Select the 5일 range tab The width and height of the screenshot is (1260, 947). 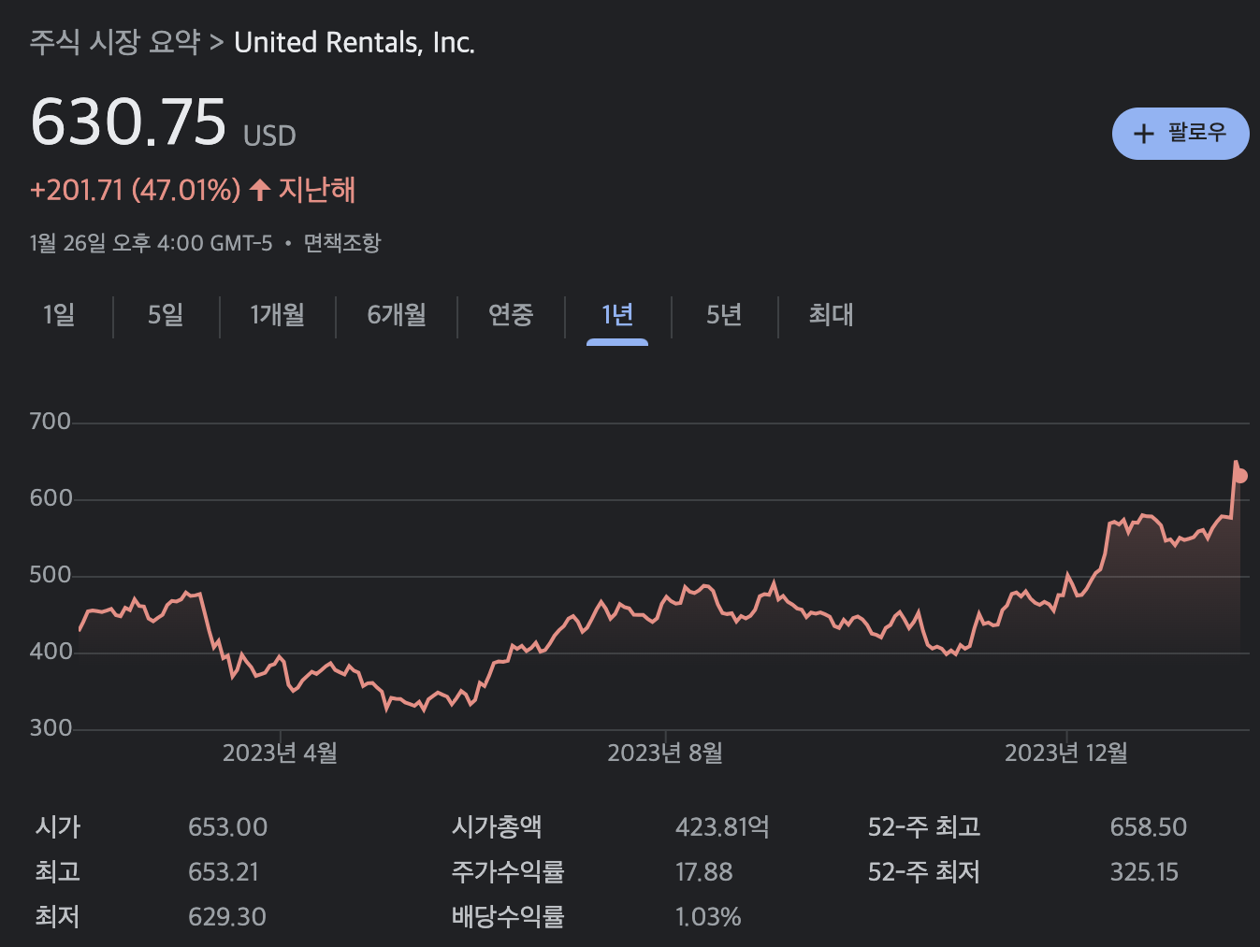coord(166,315)
